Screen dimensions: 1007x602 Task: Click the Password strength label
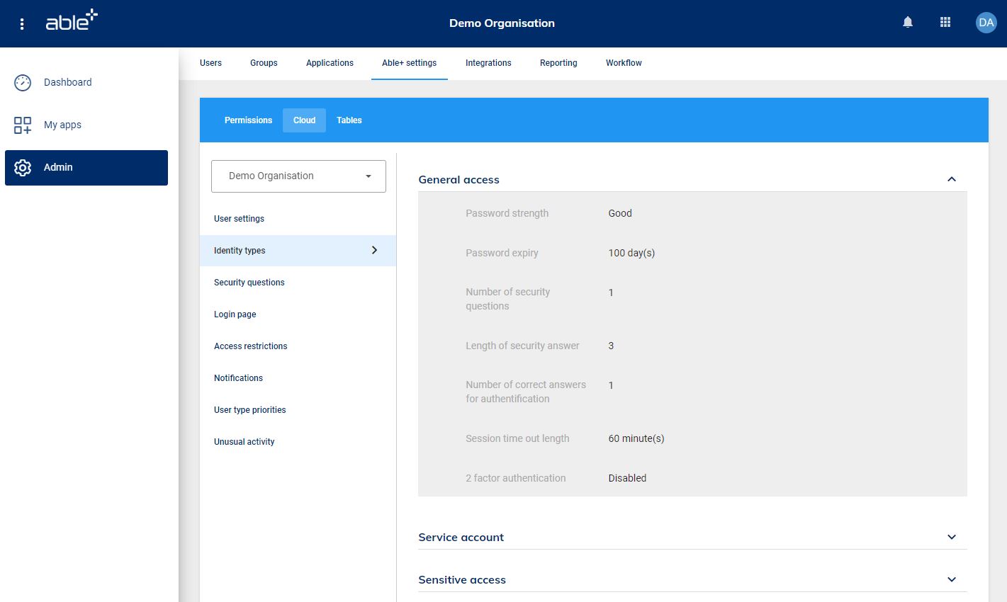click(507, 213)
